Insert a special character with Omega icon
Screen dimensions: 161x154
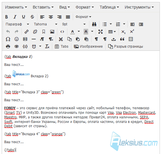[x=8, y=39]
